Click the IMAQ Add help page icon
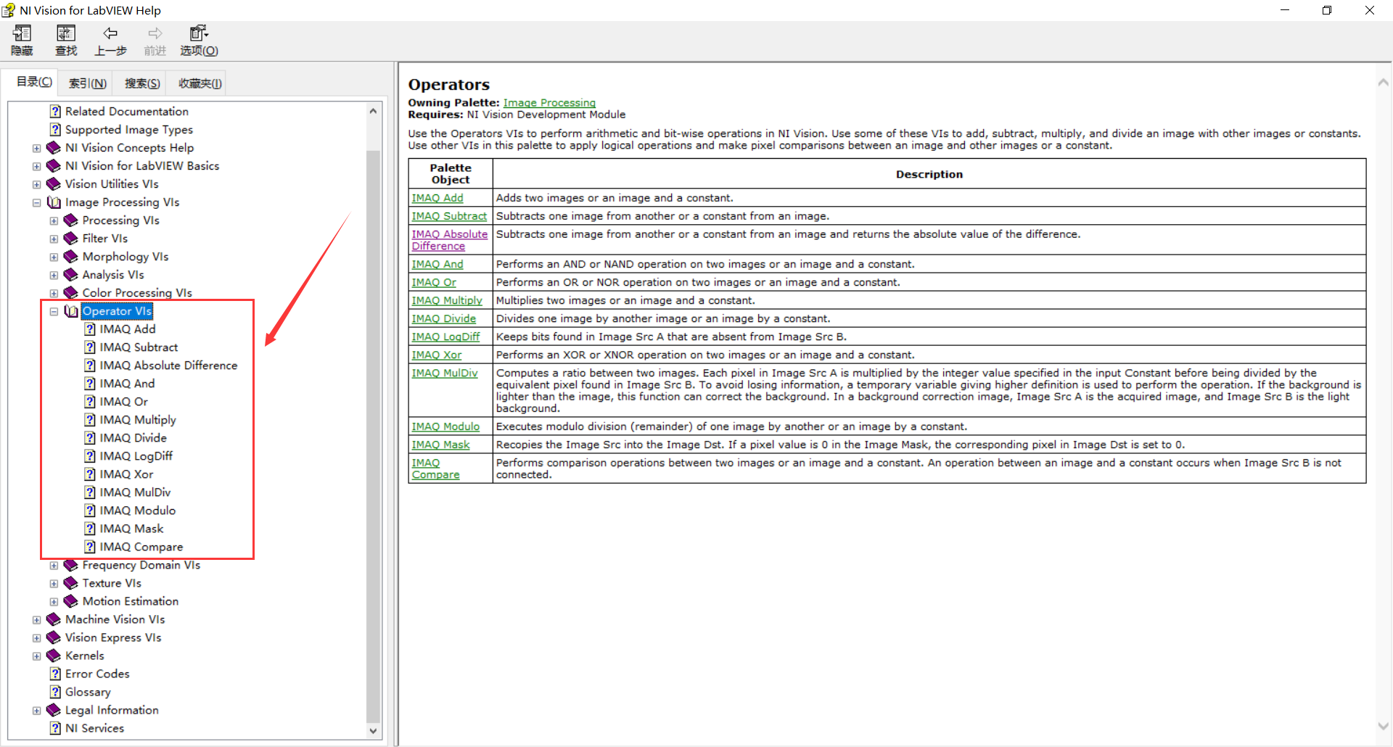 tap(90, 329)
